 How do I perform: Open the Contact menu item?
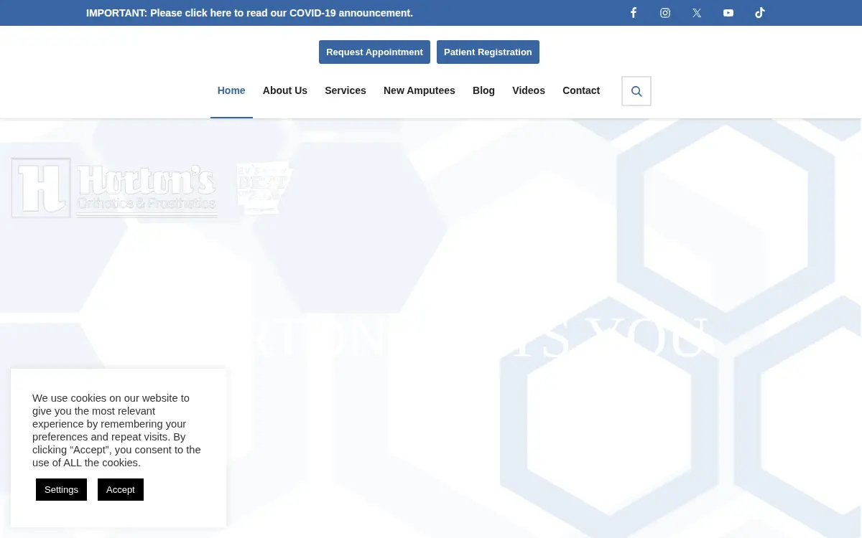click(x=581, y=90)
